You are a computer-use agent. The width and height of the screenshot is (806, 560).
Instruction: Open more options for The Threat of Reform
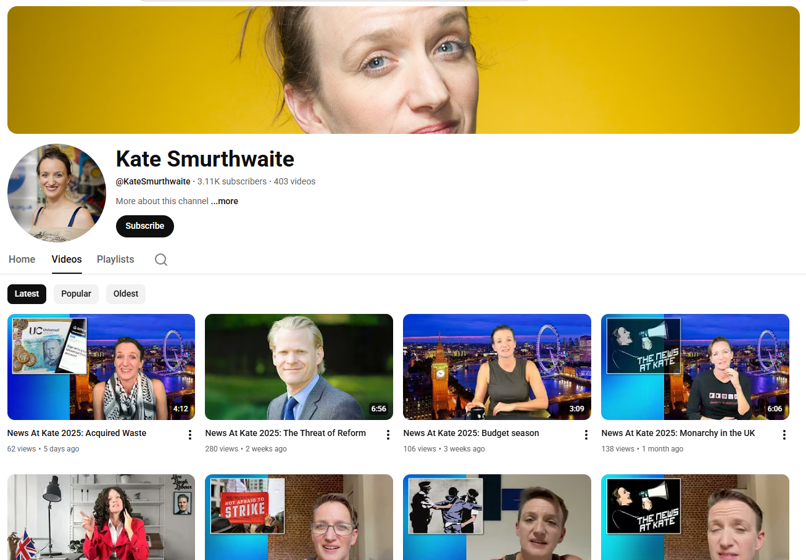tap(388, 435)
